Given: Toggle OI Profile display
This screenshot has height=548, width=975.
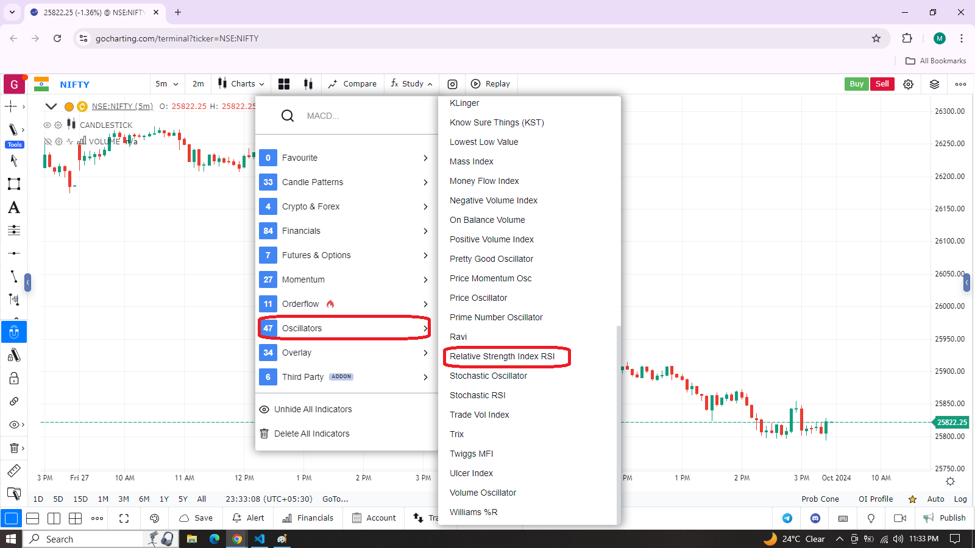Looking at the screenshot, I should (876, 499).
